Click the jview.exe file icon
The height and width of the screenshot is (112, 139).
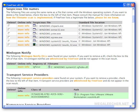34,33
